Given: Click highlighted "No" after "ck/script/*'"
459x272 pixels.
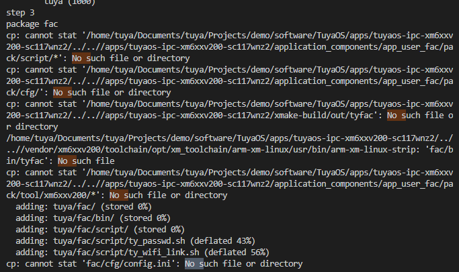Looking at the screenshot, I should [79, 58].
